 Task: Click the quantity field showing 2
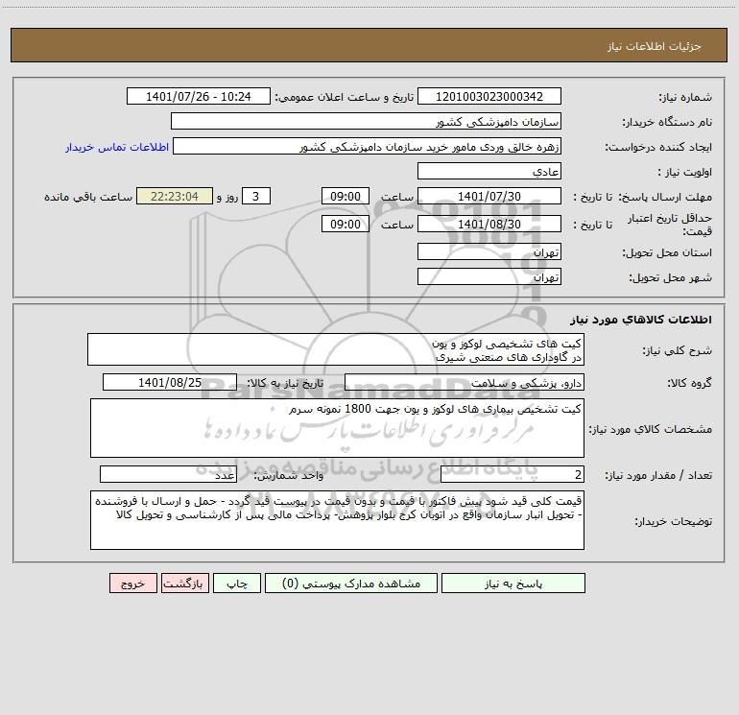point(513,474)
